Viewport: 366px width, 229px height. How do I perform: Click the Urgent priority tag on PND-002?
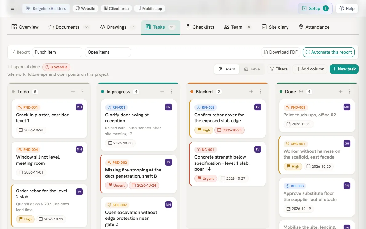point(116,185)
